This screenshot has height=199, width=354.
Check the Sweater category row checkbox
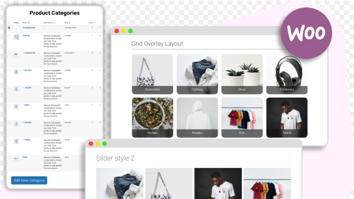(9, 123)
